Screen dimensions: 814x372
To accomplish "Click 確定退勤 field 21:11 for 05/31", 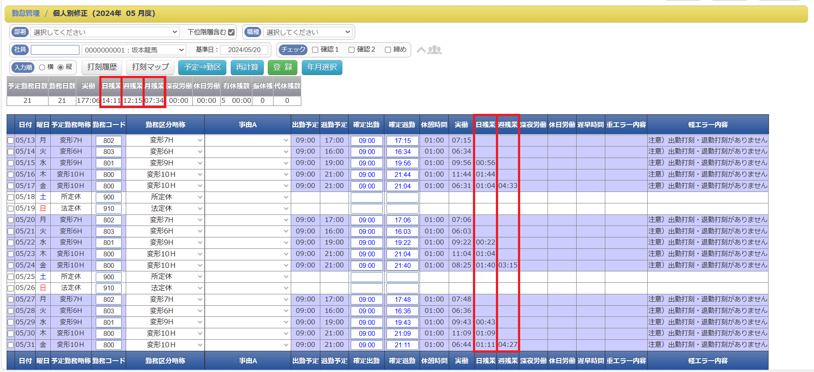I will 402,345.
